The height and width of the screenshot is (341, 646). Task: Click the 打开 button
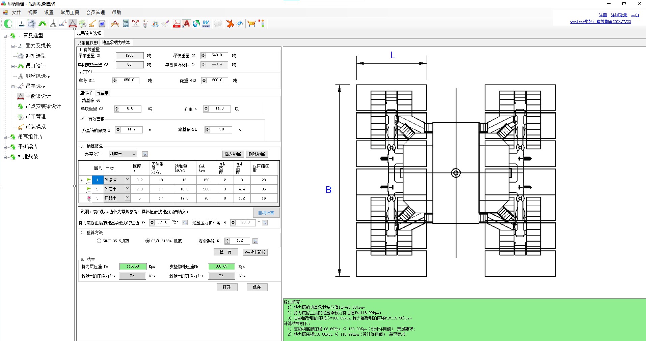[227, 287]
